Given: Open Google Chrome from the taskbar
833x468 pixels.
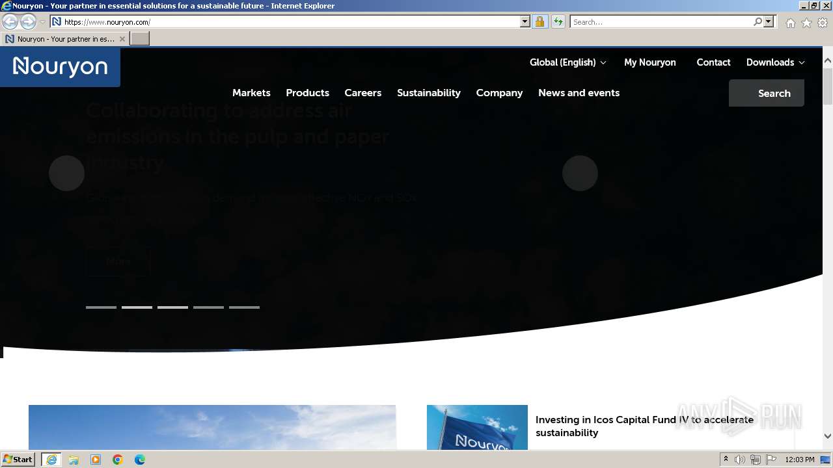Looking at the screenshot, I should point(118,460).
